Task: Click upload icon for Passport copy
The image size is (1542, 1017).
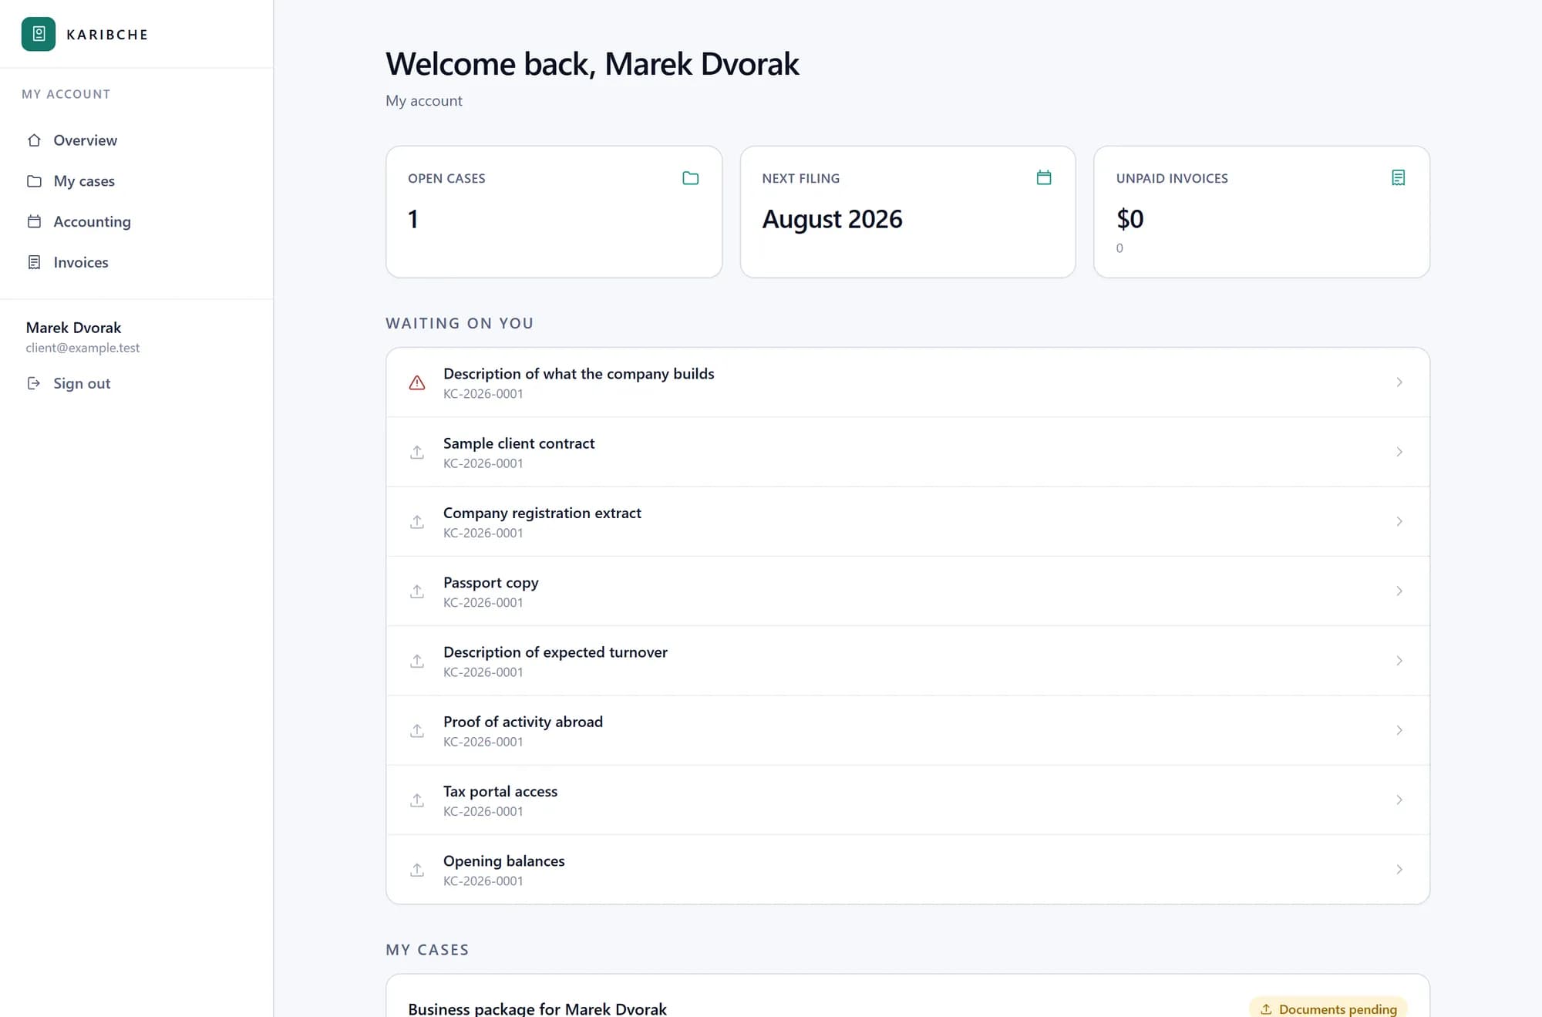Action: pos(417,591)
